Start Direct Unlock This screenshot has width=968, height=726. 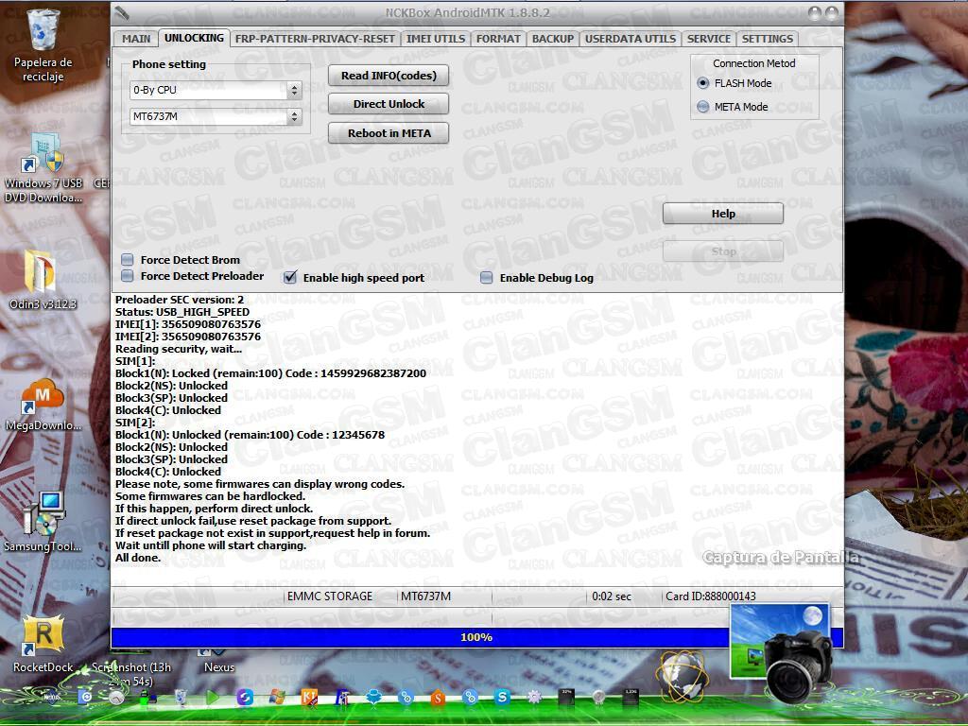pyautogui.click(x=389, y=104)
